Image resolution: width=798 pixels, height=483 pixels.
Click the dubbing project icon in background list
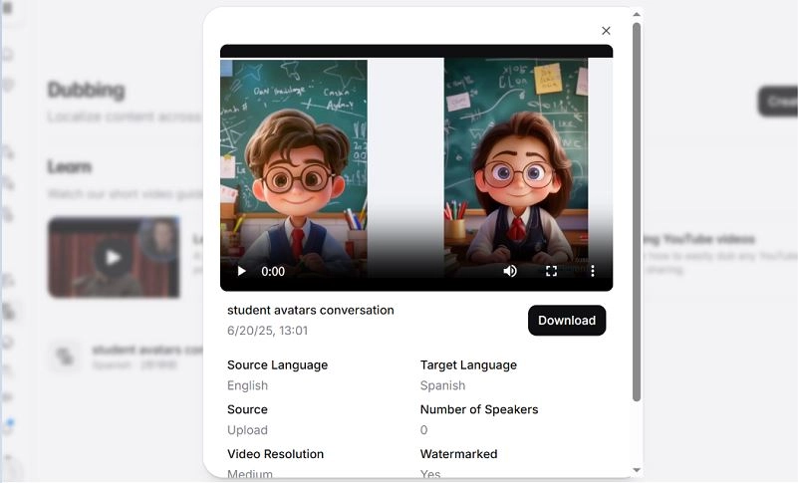(x=66, y=357)
